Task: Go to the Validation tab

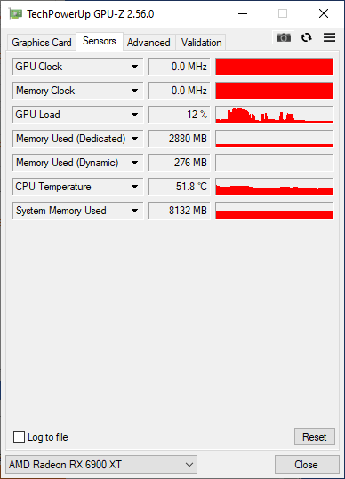Action: (x=201, y=43)
